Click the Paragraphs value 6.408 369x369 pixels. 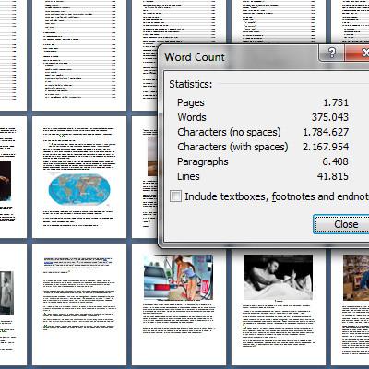[x=335, y=161]
